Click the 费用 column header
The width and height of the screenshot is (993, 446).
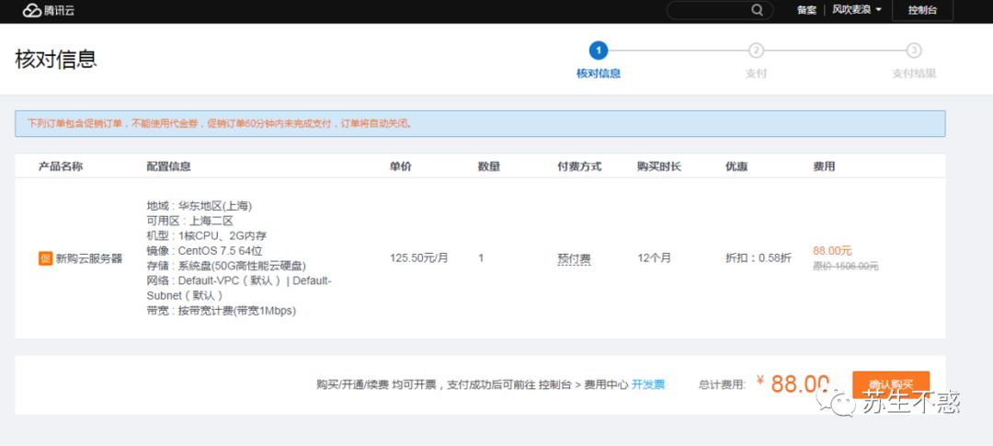pyautogui.click(x=824, y=166)
